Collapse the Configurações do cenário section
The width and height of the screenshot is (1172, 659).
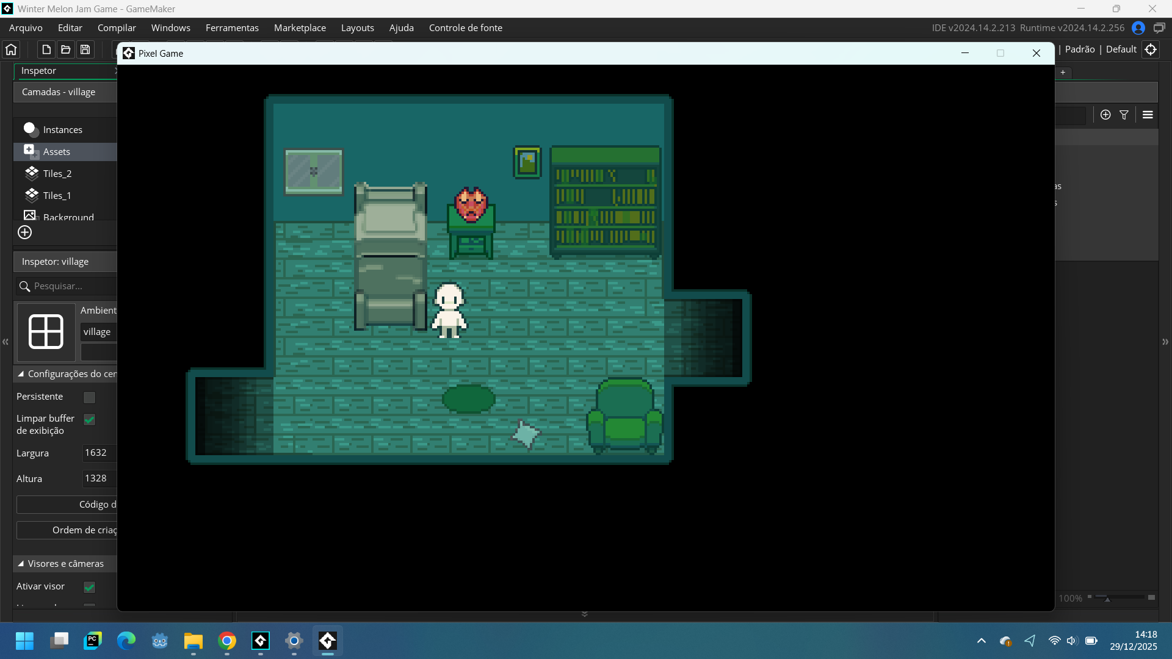click(x=21, y=374)
